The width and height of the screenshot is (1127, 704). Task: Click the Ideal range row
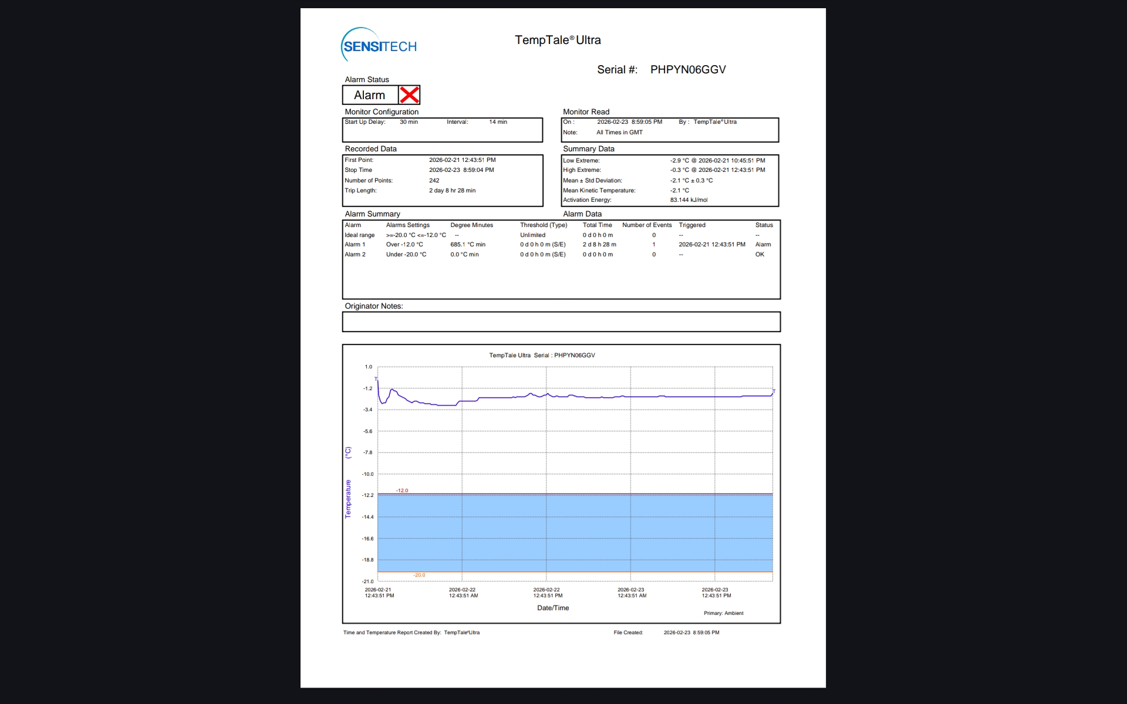click(359, 235)
